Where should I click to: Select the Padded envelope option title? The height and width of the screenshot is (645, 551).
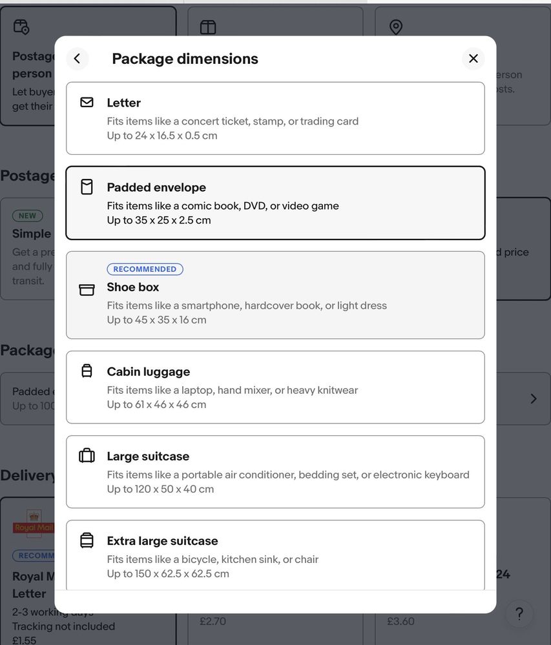click(156, 188)
